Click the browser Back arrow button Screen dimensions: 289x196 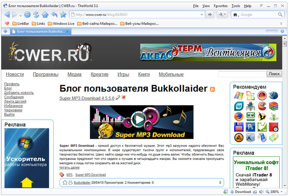pyautogui.click(x=7, y=14)
